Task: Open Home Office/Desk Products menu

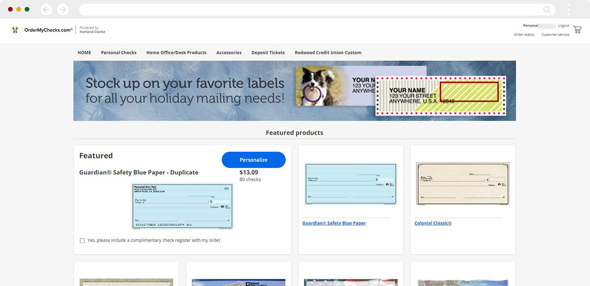Action: [177, 53]
